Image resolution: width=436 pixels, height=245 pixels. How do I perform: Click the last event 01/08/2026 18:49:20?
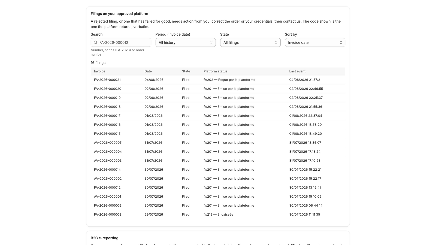(305, 134)
